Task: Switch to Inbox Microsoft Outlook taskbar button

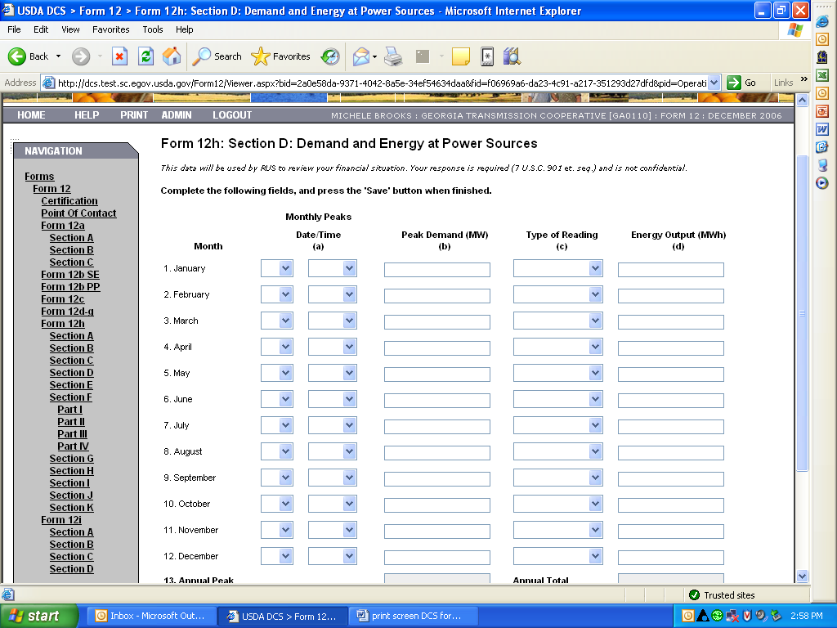Action: (x=153, y=616)
